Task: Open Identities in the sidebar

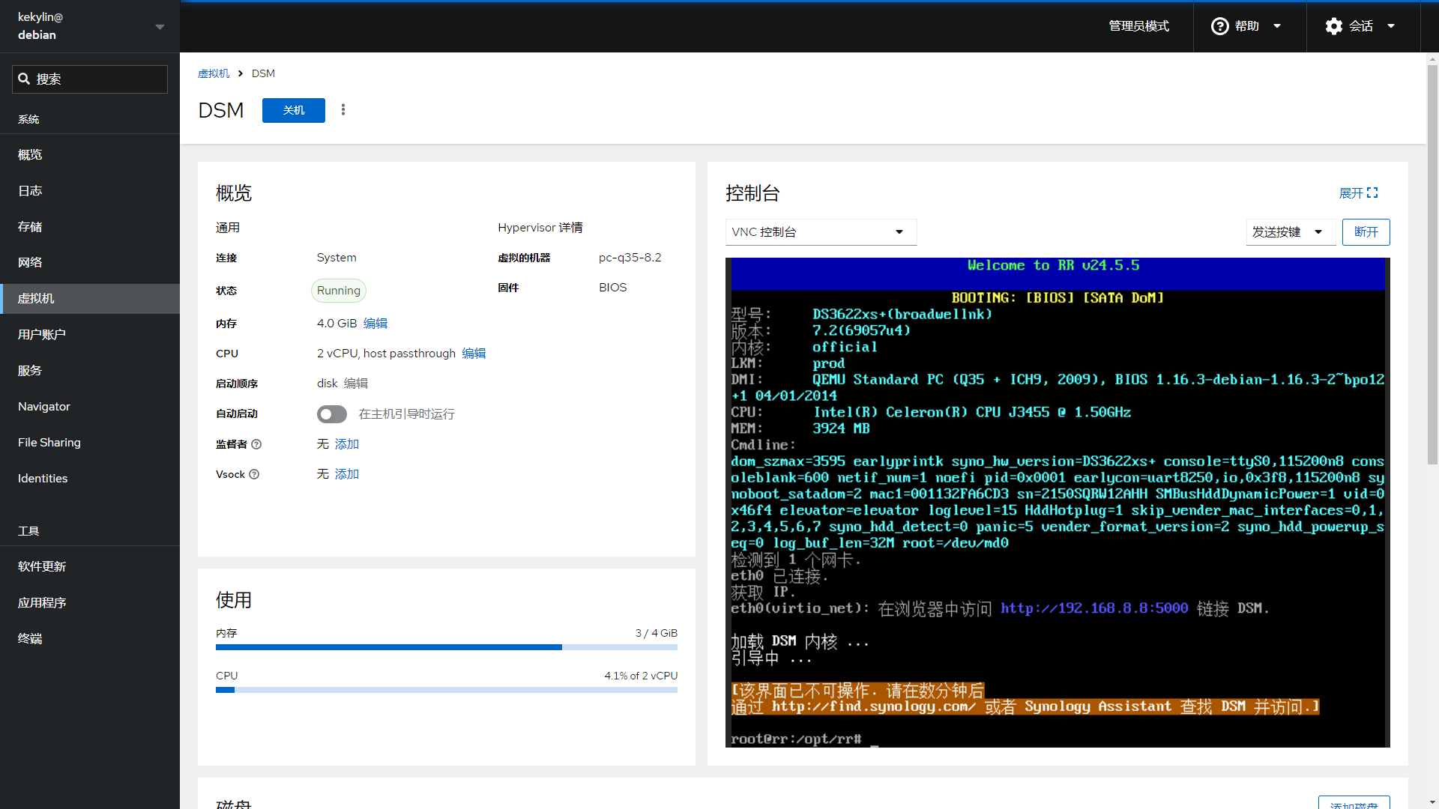Action: tap(90, 479)
